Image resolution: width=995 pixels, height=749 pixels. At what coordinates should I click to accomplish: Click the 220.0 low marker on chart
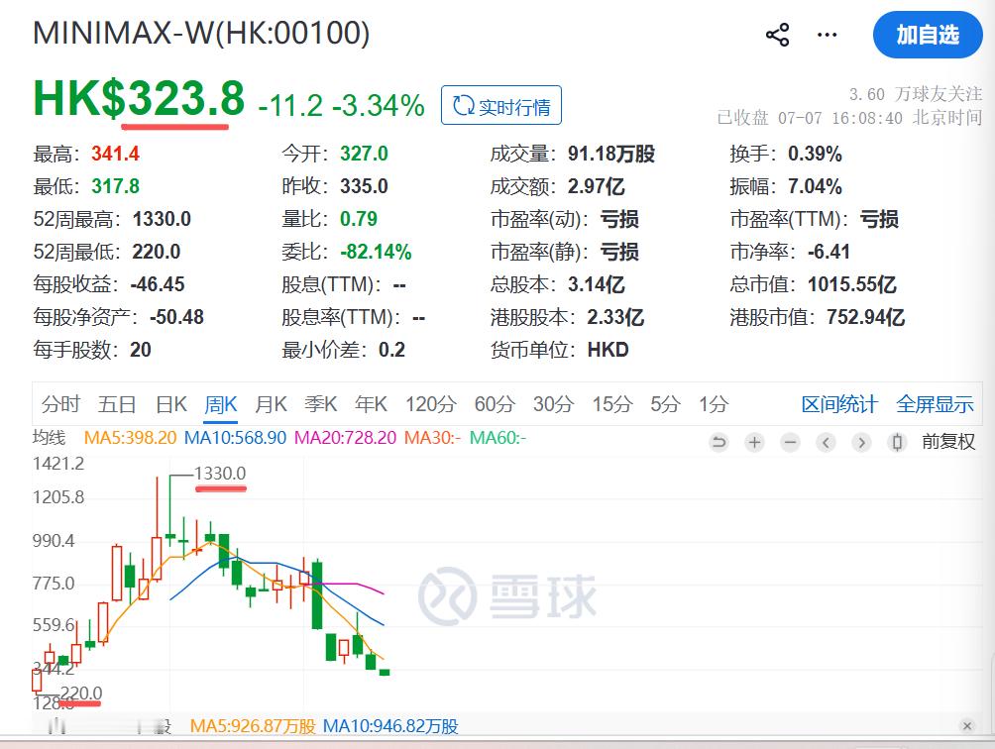click(80, 694)
